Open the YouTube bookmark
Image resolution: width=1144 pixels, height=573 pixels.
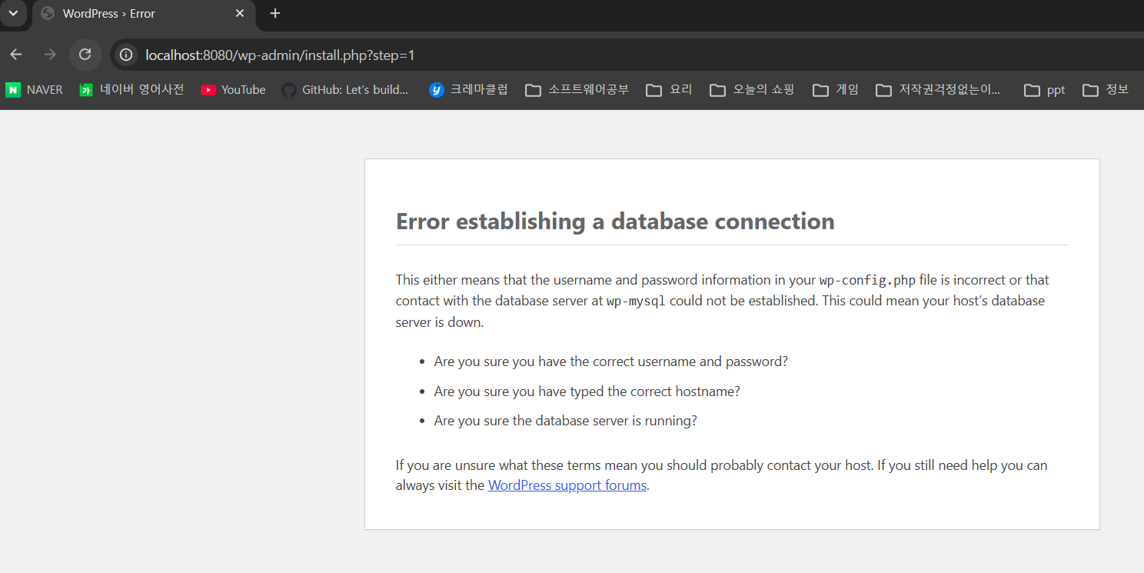(233, 90)
